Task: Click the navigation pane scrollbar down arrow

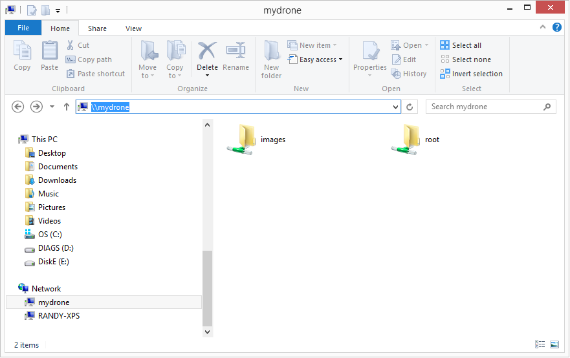Action: point(208,332)
